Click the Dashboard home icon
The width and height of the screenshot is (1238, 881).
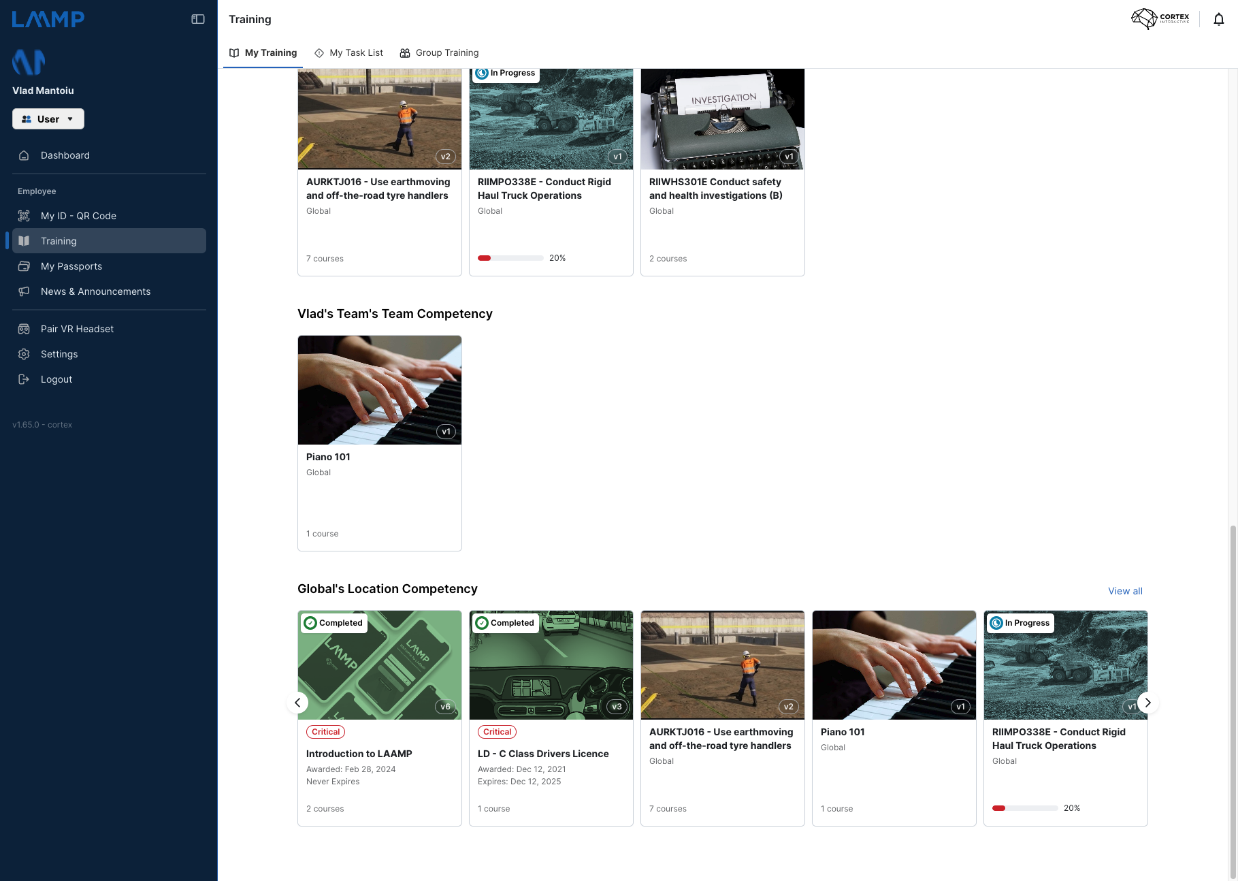[24, 155]
